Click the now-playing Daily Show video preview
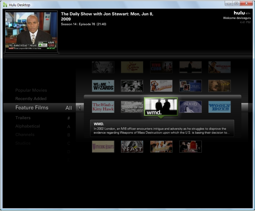Image resolution: width=255 pixels, height=211 pixels. click(31, 32)
